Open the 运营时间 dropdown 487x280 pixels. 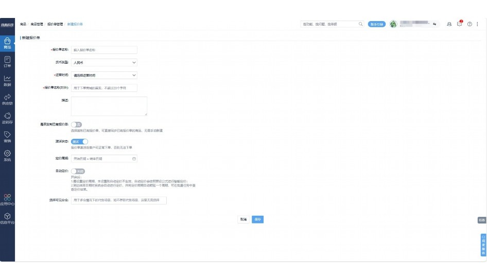click(x=104, y=76)
